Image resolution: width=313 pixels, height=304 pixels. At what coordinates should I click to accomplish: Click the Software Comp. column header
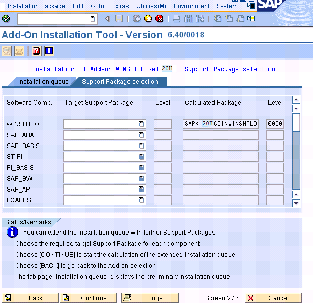tap(30, 103)
